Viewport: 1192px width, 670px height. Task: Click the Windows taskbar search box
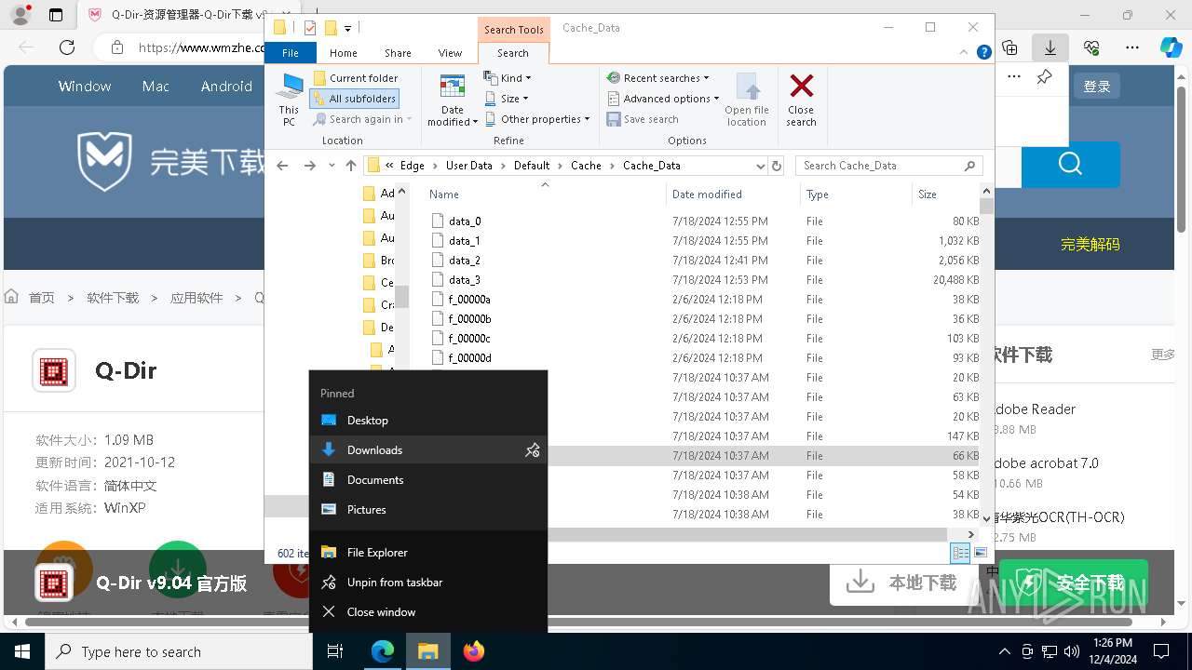pyautogui.click(x=179, y=651)
